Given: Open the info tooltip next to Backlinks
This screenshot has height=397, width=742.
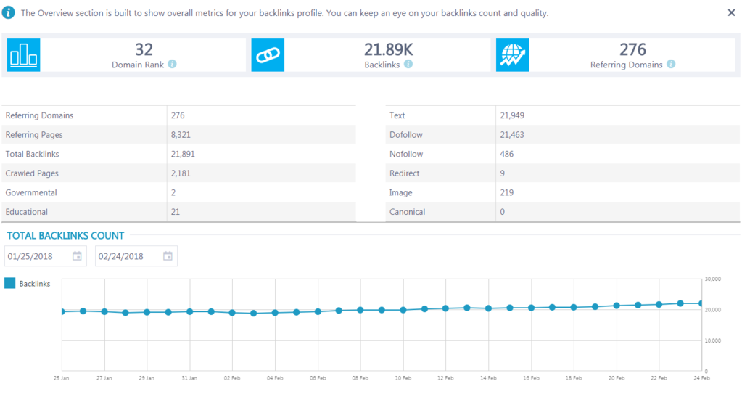Looking at the screenshot, I should [x=408, y=64].
